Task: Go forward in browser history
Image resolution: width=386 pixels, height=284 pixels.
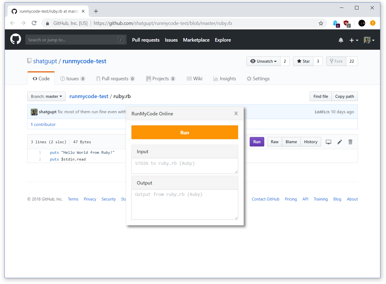Action: click(23, 23)
